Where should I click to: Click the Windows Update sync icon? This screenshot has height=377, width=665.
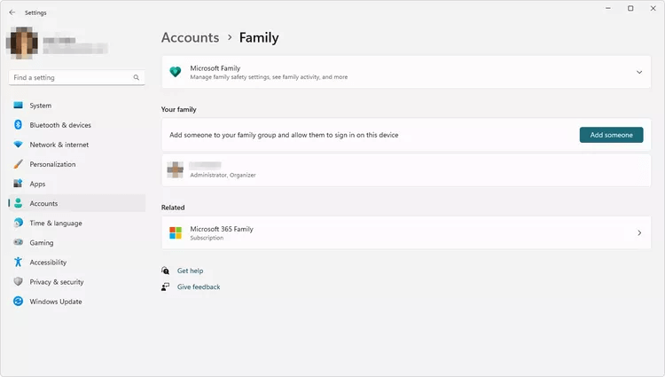[x=18, y=301]
